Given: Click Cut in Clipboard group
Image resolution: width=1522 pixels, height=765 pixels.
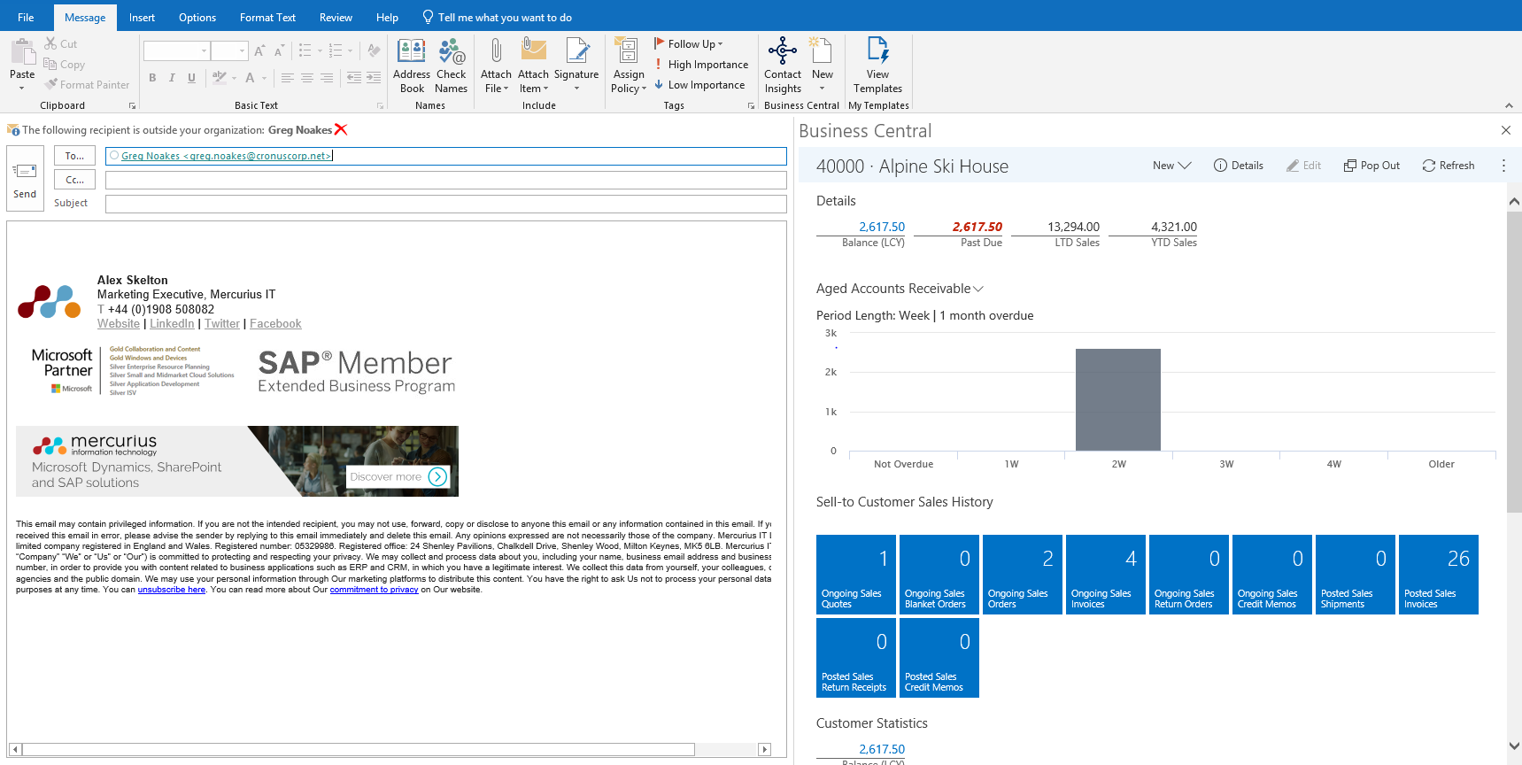Looking at the screenshot, I should tap(61, 44).
